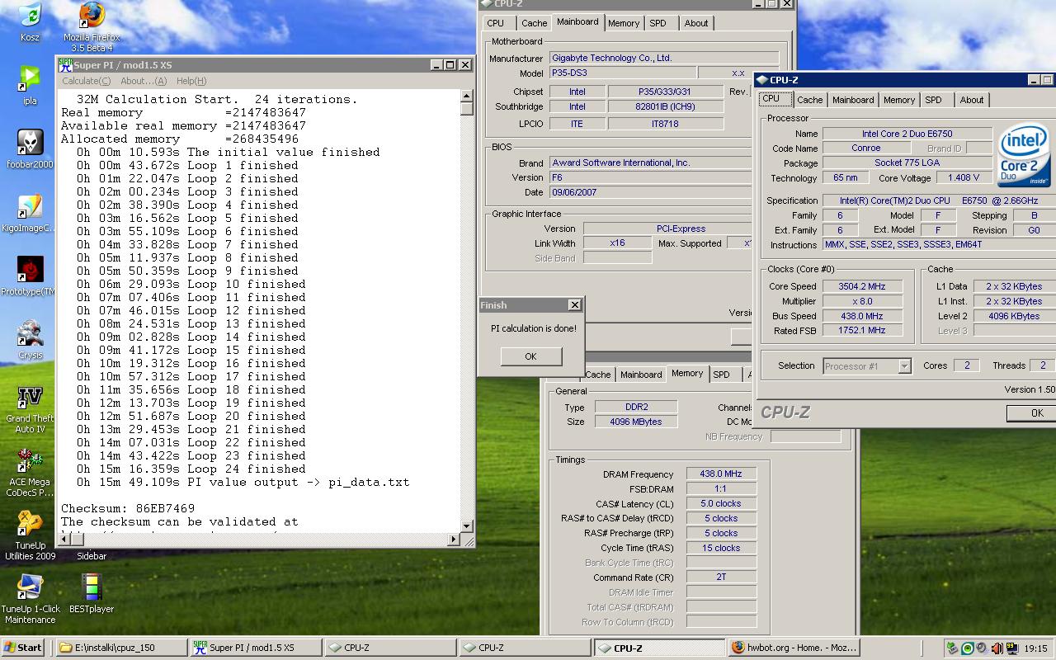Click the Core Speed 3504.2 MHz value
This screenshot has width=1056, height=660.
(861, 286)
